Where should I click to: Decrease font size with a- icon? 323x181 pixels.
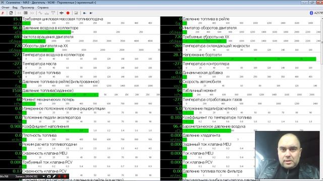pyautogui.click(x=84, y=13)
